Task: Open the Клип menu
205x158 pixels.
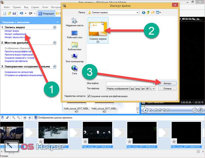Action: tap(45, 7)
